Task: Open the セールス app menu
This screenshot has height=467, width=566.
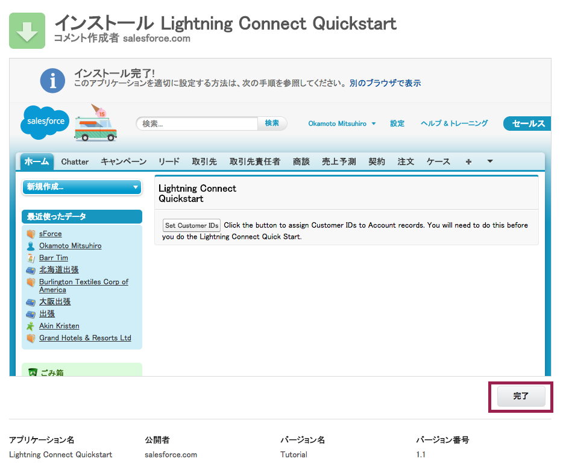Action: tap(527, 124)
